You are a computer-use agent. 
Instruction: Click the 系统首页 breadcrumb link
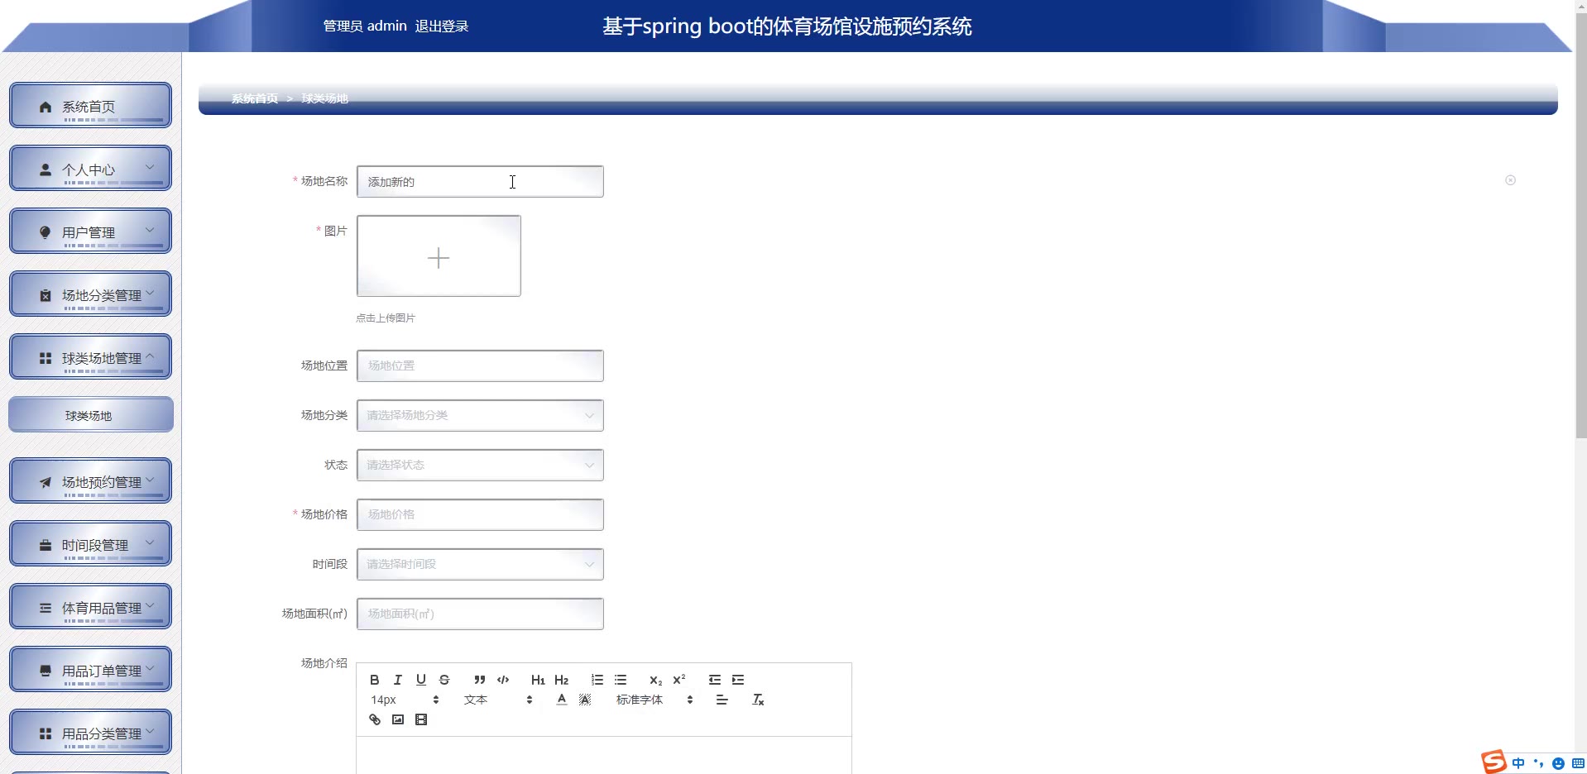click(255, 98)
